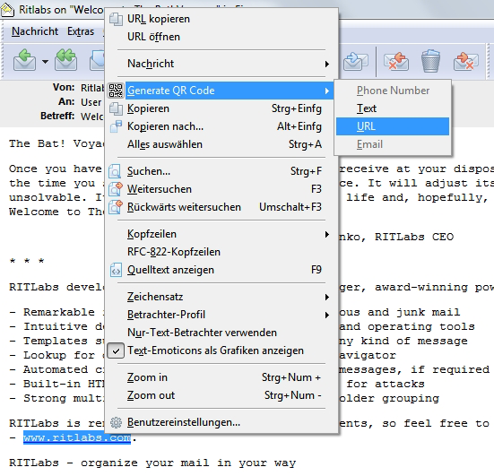
Task: Open the Nachricht menu in menu bar
Action: point(35,31)
